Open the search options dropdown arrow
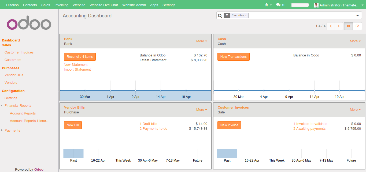 357,15
